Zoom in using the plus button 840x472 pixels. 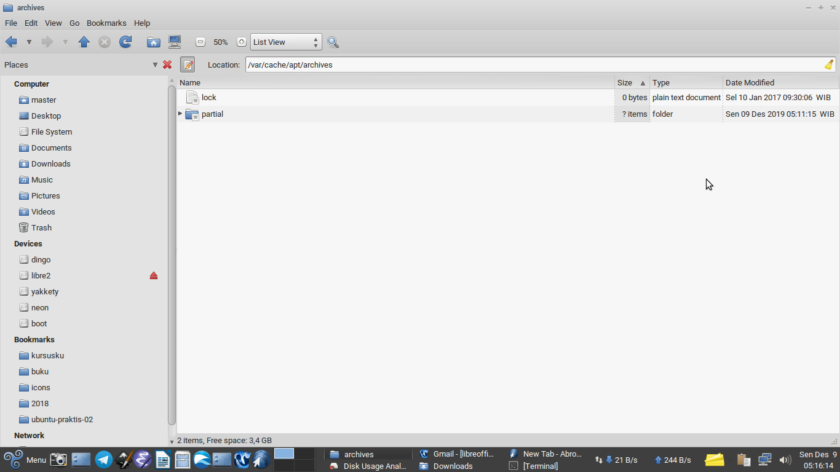[x=240, y=42]
